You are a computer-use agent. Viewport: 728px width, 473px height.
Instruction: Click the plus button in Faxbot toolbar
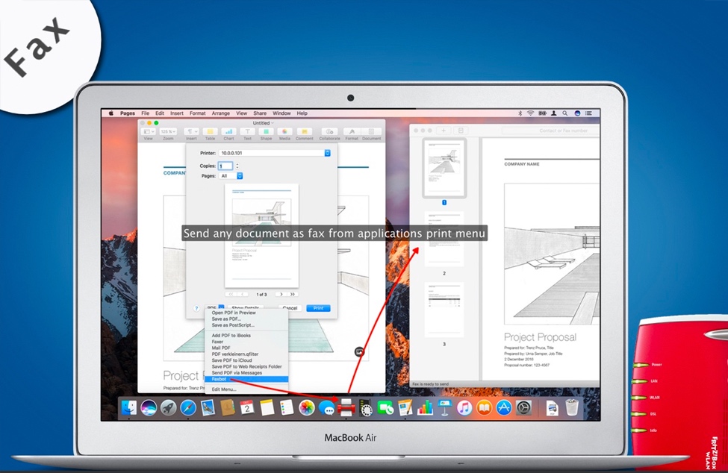click(444, 131)
